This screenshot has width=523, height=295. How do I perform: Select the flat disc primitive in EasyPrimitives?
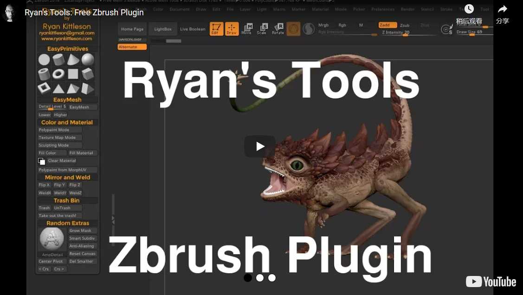(x=44, y=60)
